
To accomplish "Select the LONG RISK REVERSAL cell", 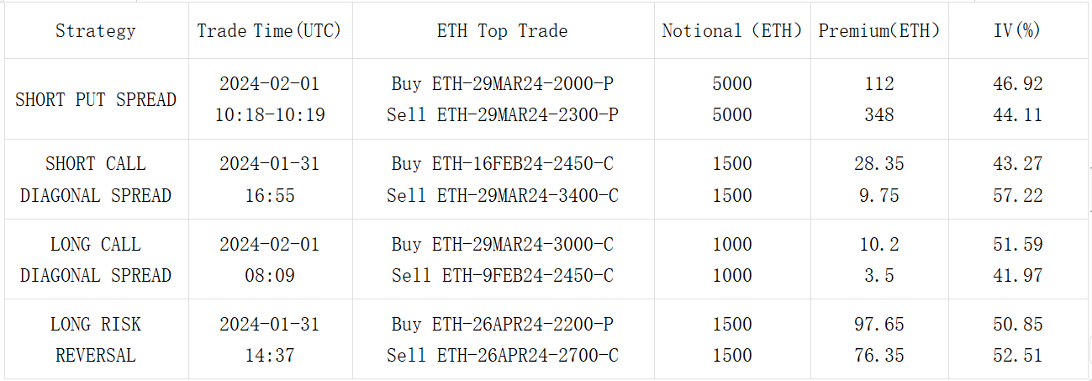I will 95,340.
